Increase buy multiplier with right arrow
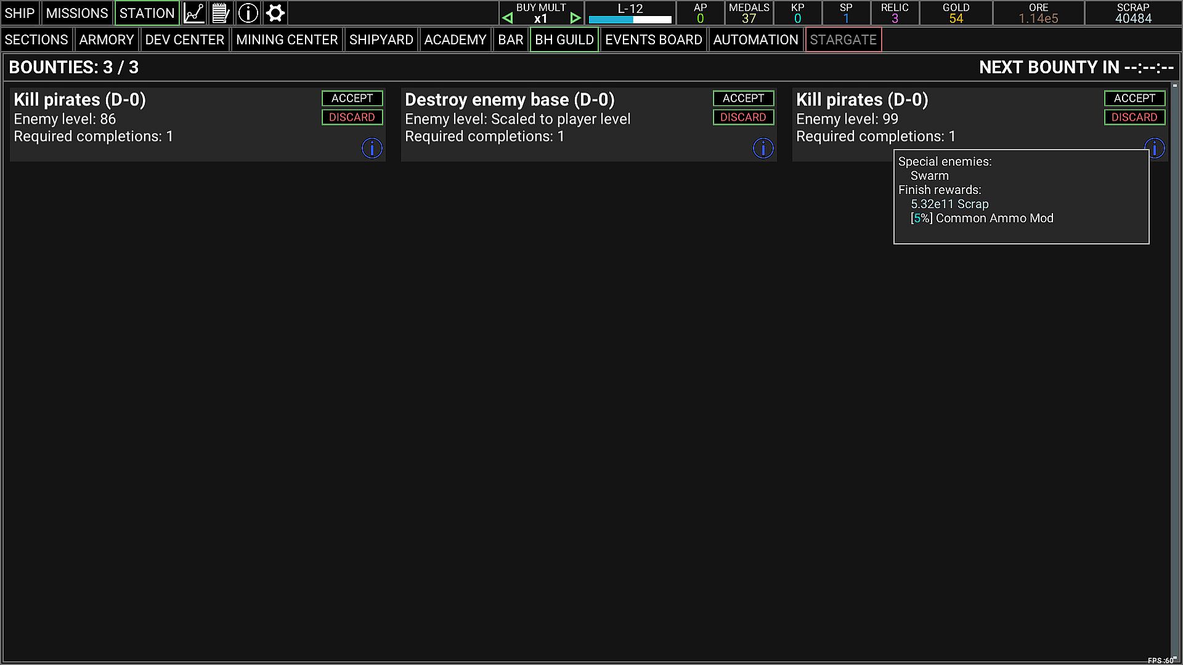 coord(575,18)
